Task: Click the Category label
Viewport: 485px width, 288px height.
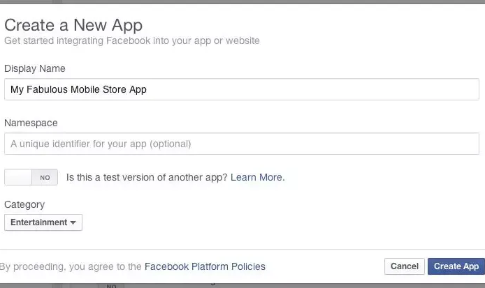Action: click(24, 204)
